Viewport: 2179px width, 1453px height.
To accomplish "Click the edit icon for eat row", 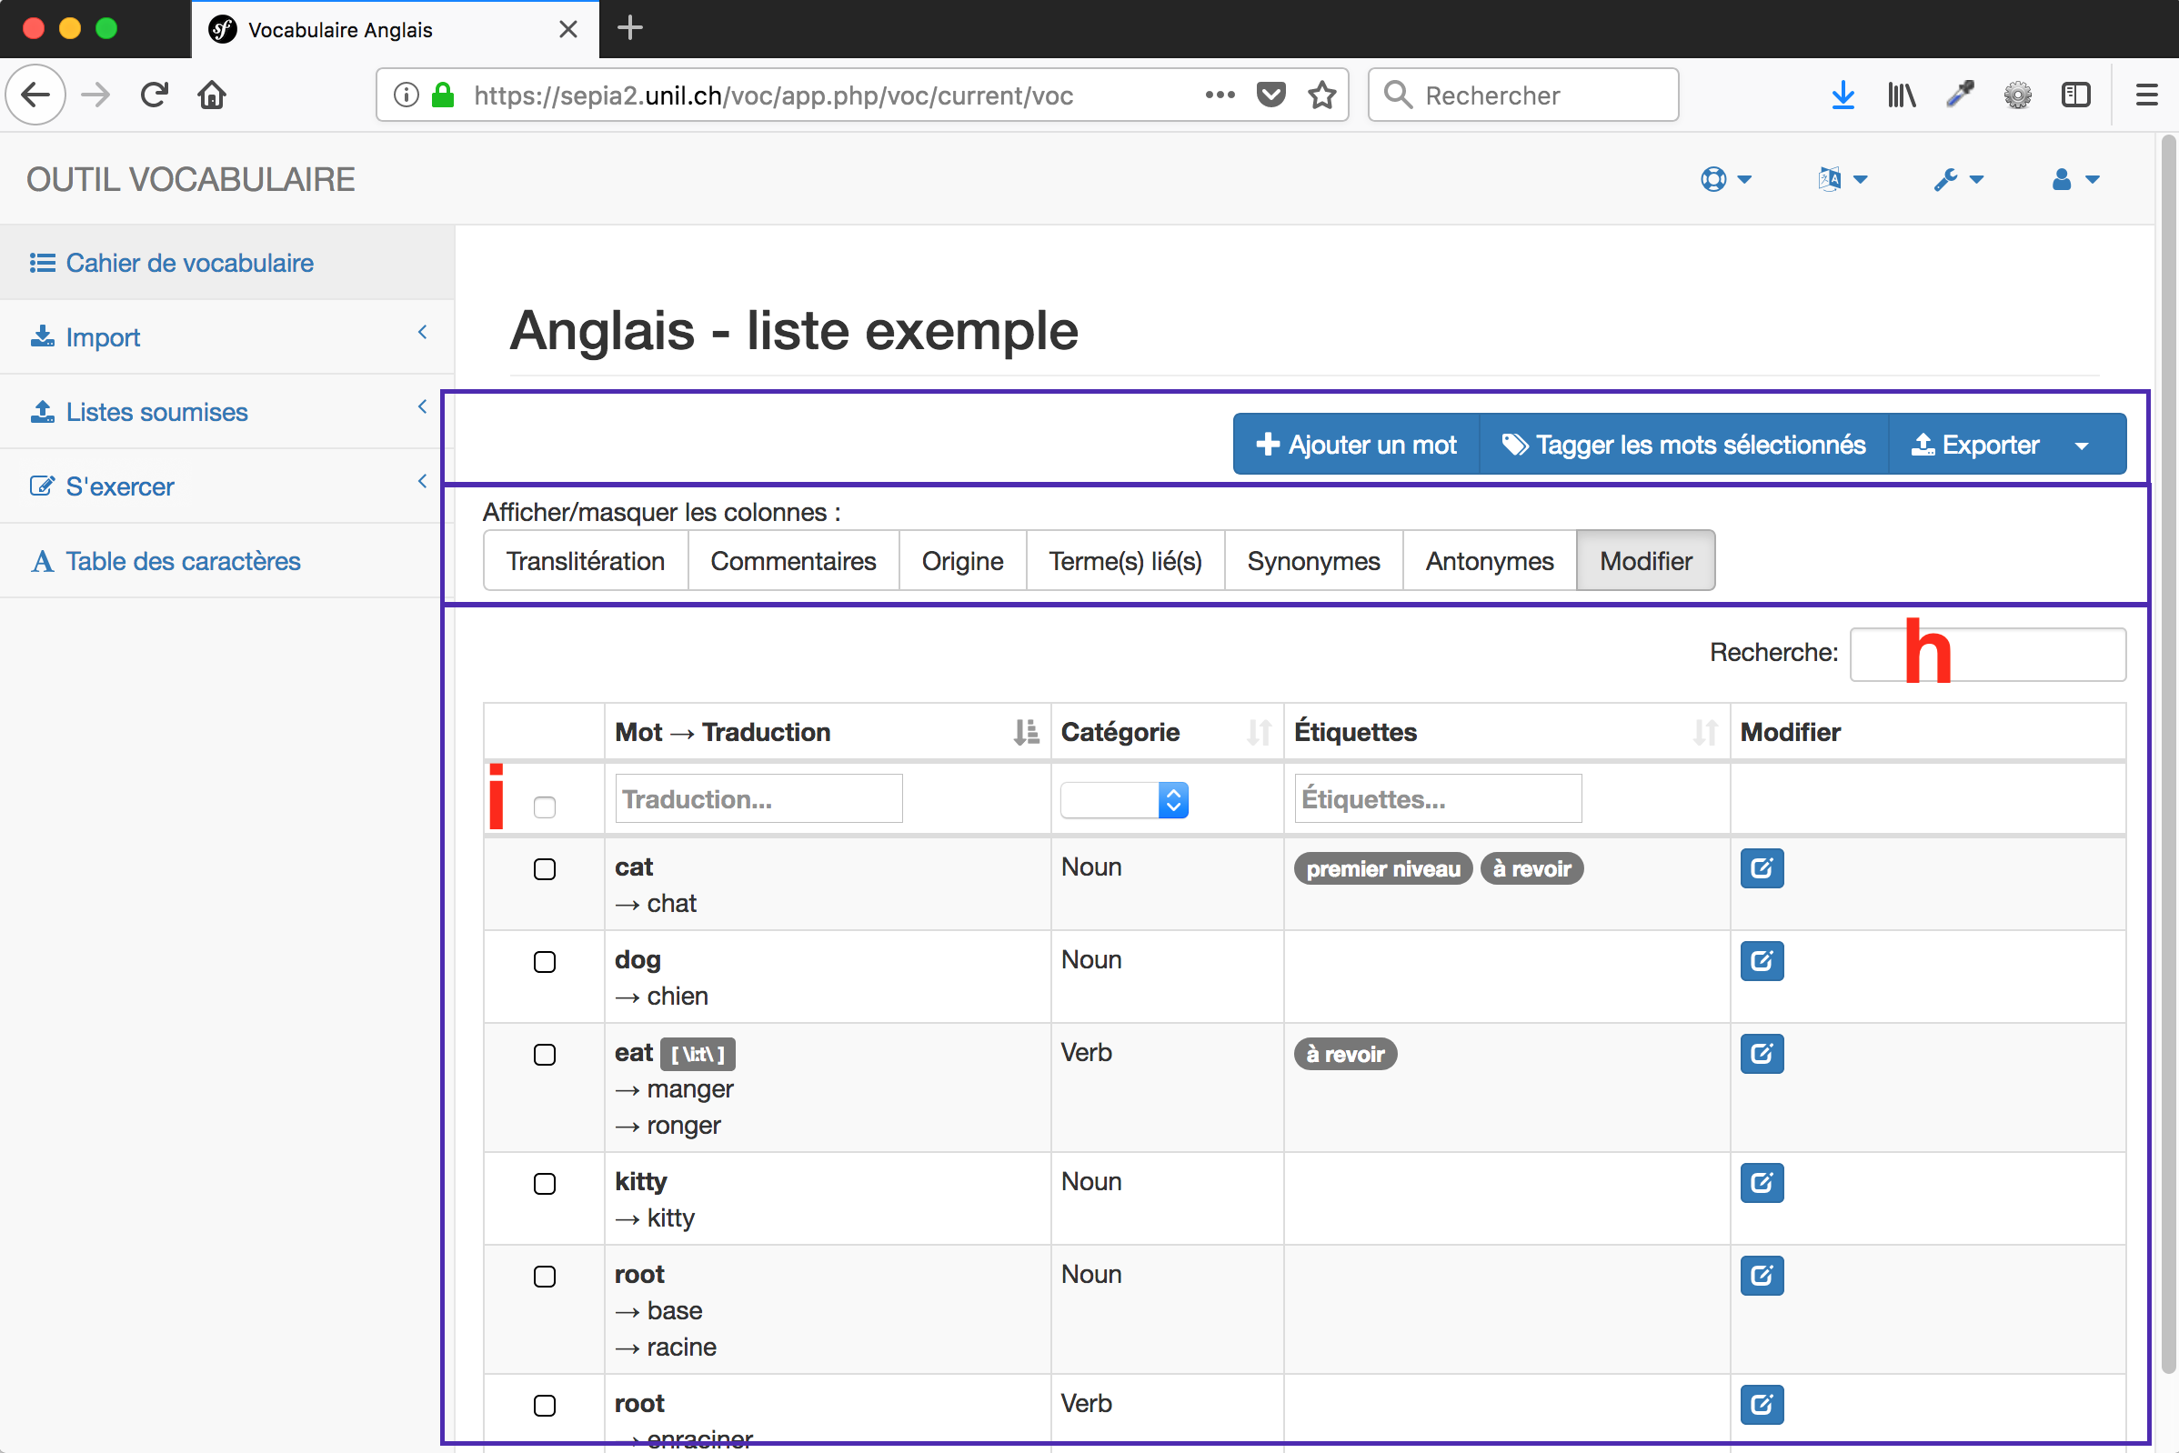I will click(1761, 1054).
